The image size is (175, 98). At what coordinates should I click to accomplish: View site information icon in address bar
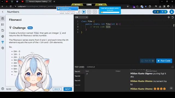click(x=15, y=7)
